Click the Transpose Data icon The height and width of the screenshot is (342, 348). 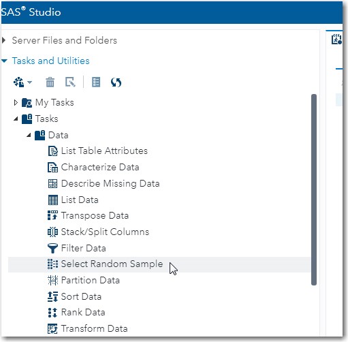pos(52,215)
